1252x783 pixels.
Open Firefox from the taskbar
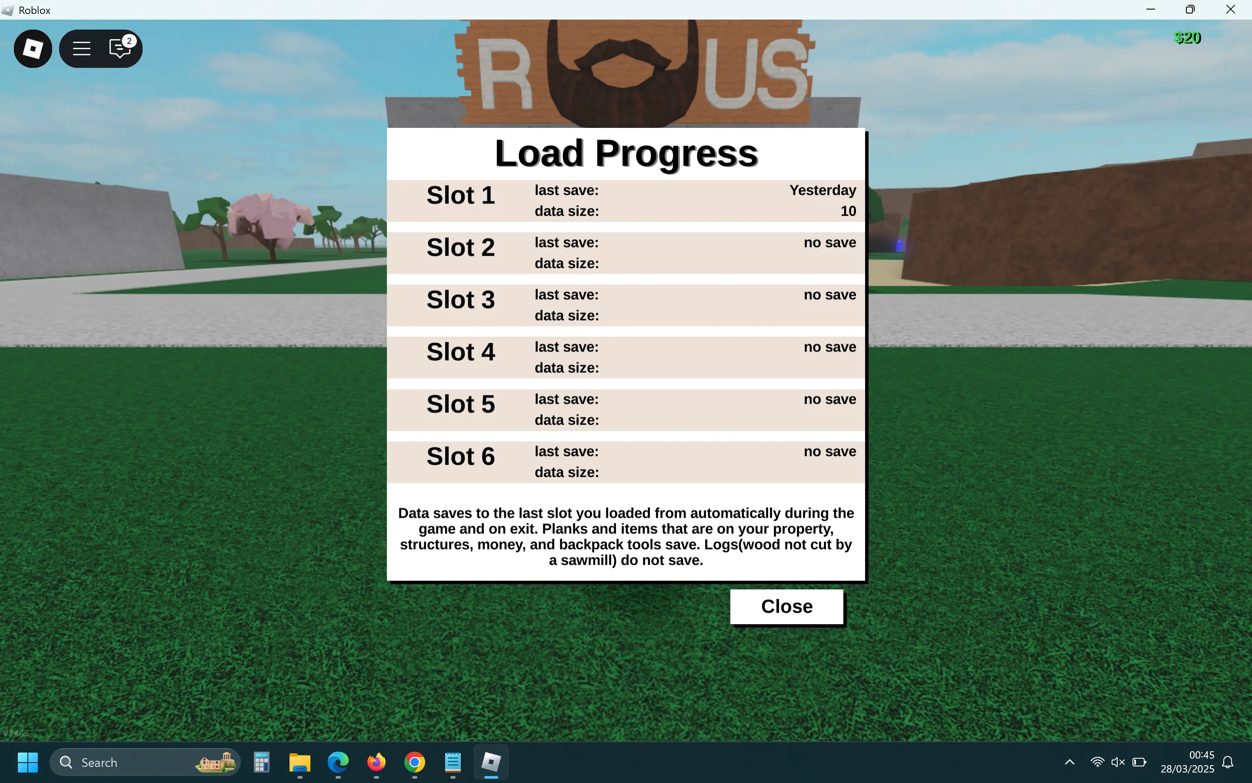tap(376, 762)
